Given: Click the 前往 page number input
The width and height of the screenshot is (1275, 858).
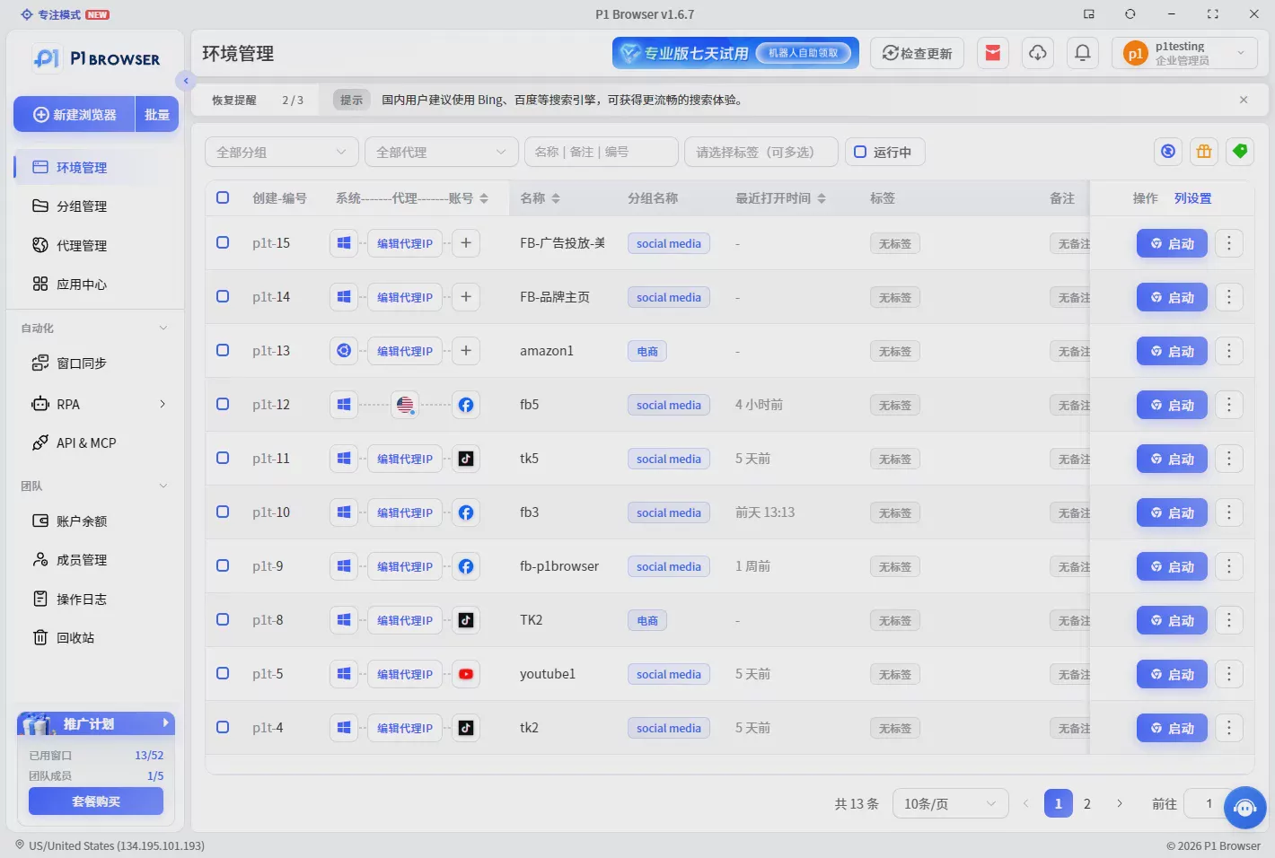Looking at the screenshot, I should (x=1209, y=803).
